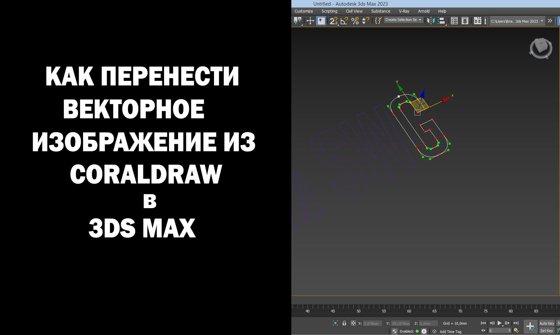Open the Create Selection Set dropdown
560x335 pixels.
coord(403,20)
